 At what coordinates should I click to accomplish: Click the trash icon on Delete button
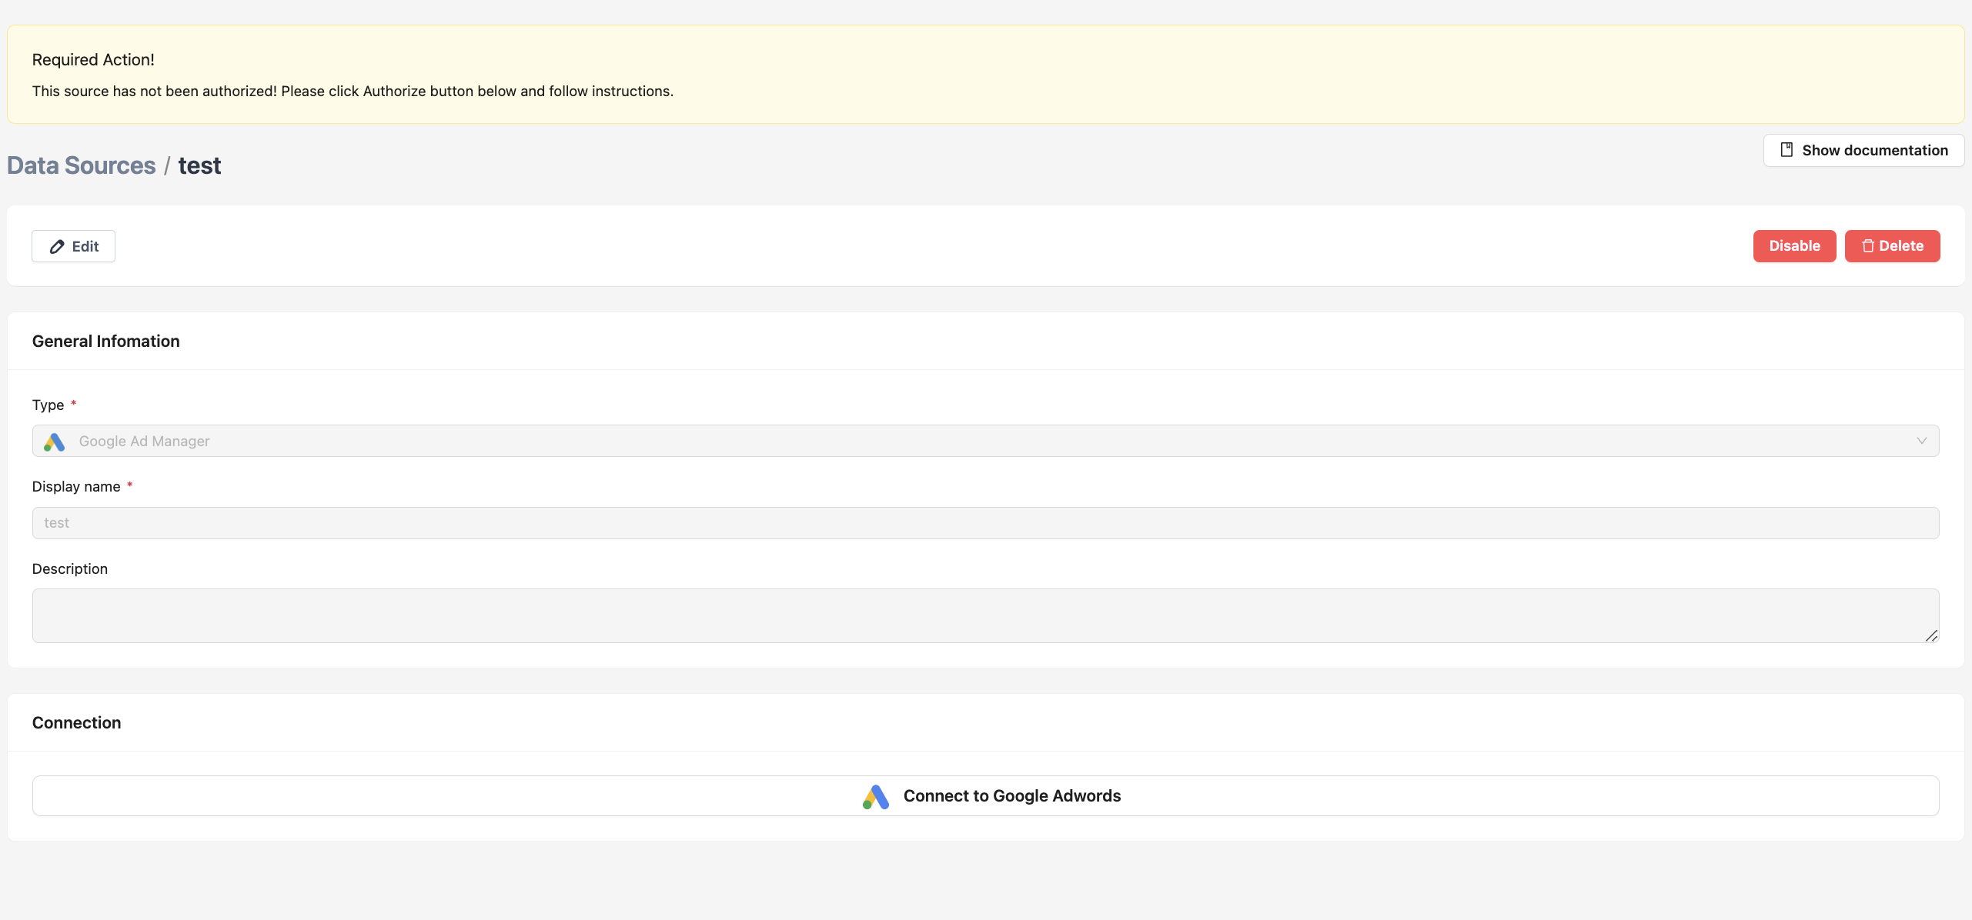tap(1867, 246)
